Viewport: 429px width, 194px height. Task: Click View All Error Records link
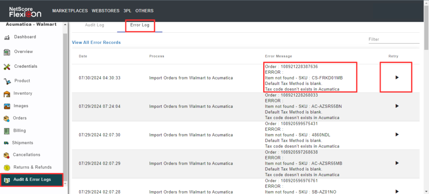[x=96, y=43]
